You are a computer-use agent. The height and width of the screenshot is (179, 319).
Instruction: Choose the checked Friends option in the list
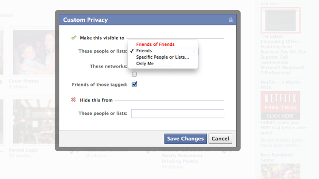tap(144, 51)
